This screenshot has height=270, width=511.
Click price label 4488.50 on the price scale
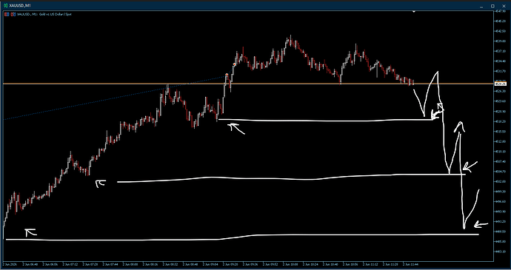[501, 232]
